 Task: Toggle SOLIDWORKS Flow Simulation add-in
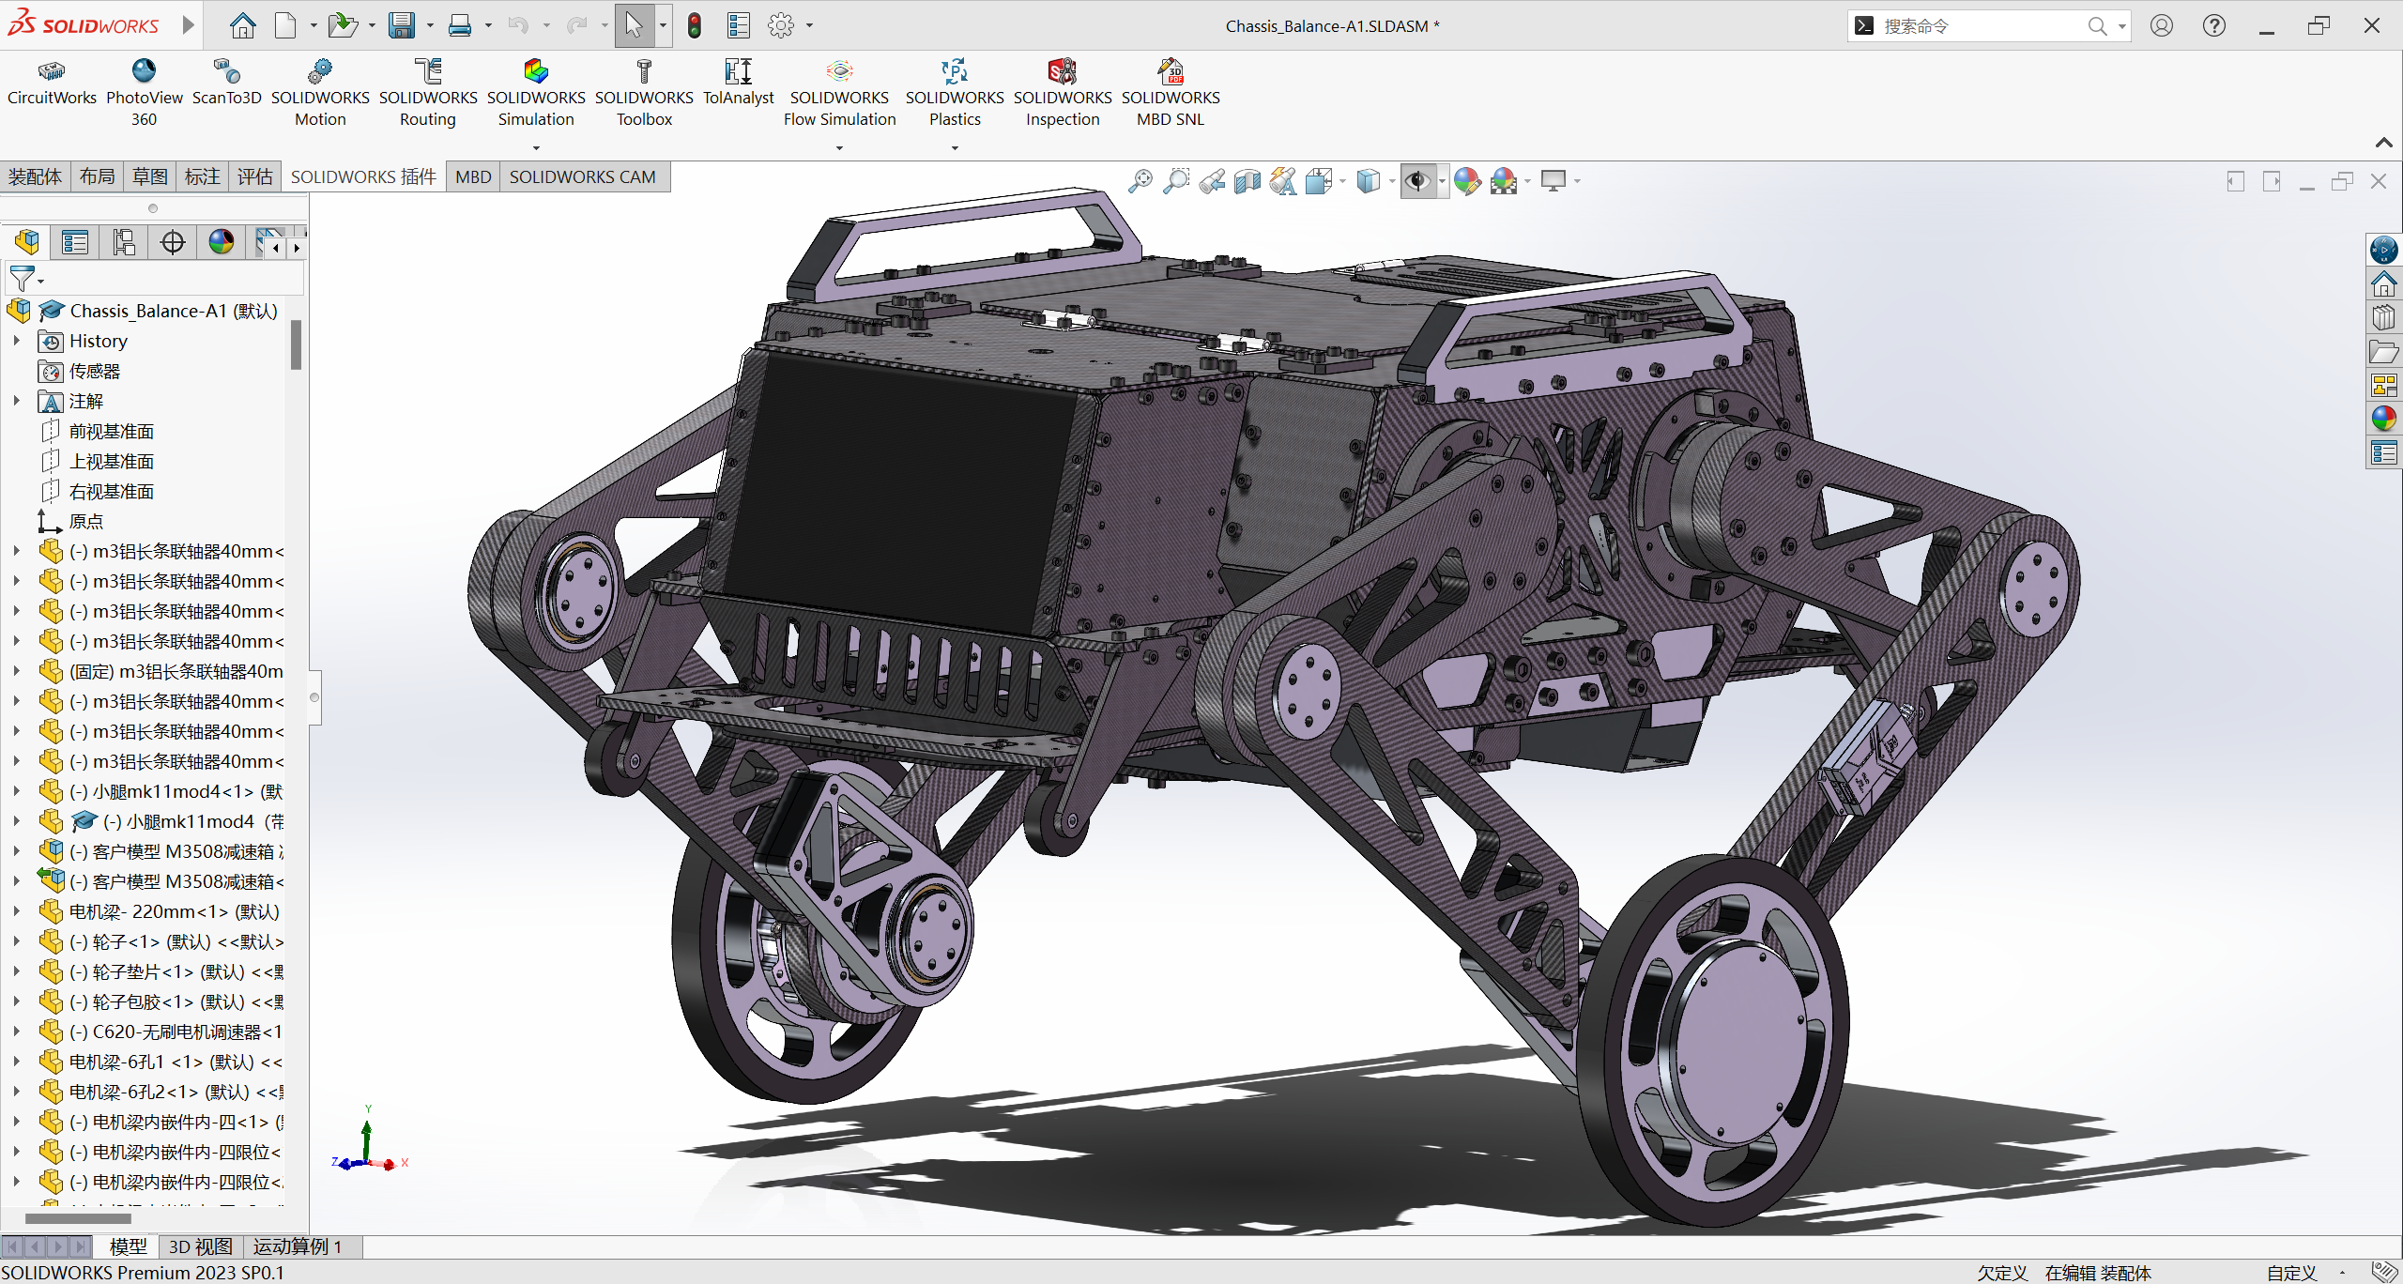point(839,93)
